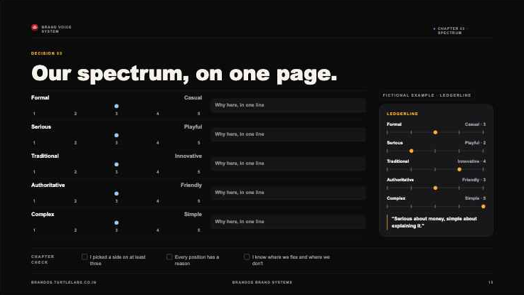Click the 'Authoritative' label on main spectrum
This screenshot has height=295, width=524.
tap(48, 185)
